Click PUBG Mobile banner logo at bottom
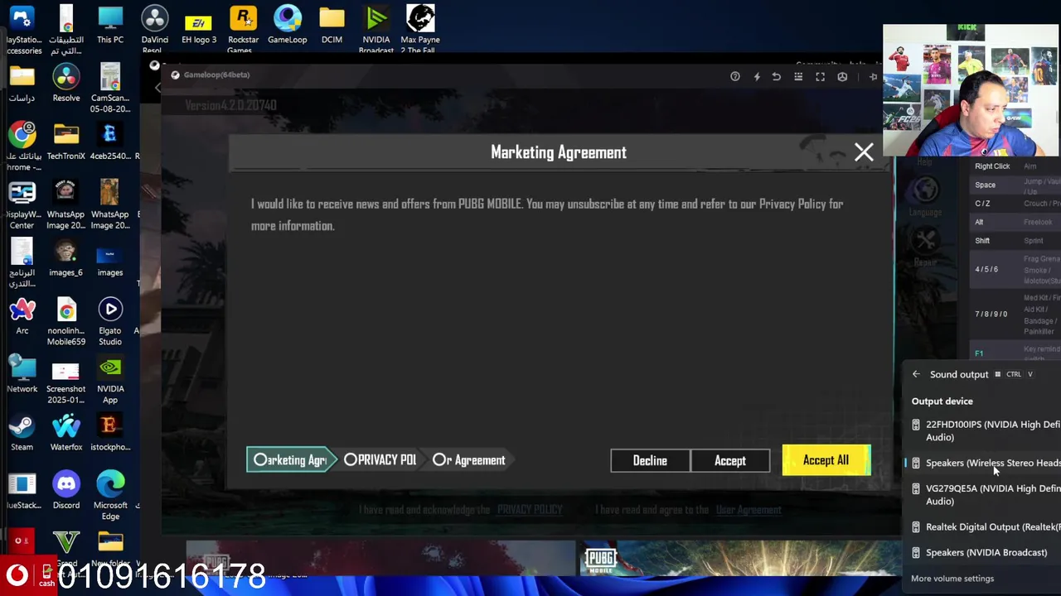Image resolution: width=1061 pixels, height=596 pixels. coord(601,560)
